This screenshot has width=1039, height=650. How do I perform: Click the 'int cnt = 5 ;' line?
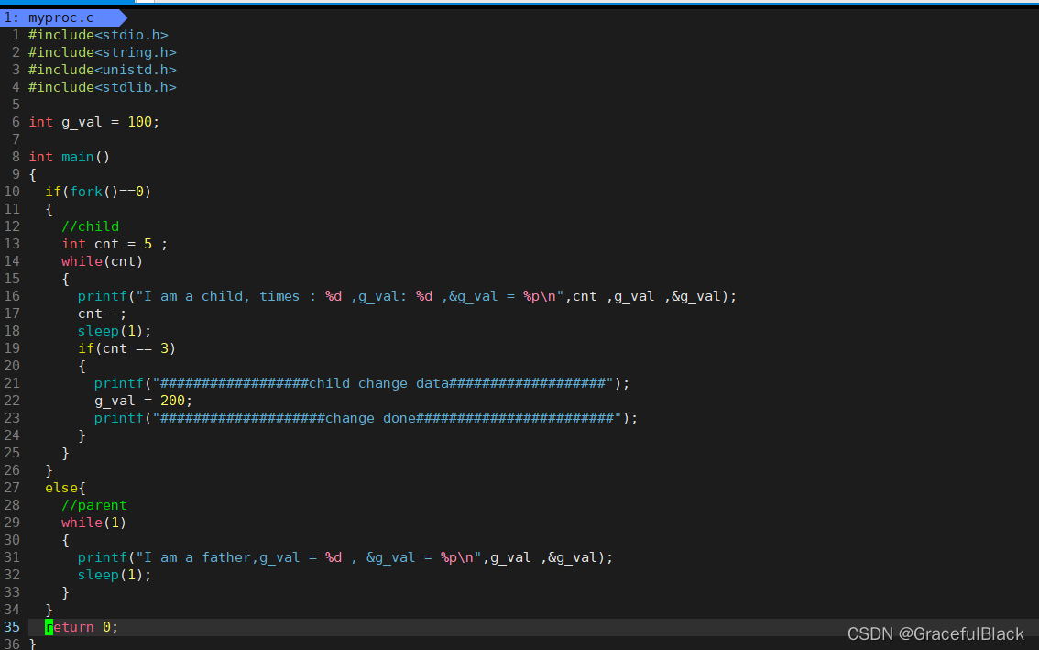pos(115,244)
